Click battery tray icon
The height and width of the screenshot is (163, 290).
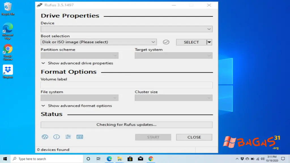click(252, 159)
